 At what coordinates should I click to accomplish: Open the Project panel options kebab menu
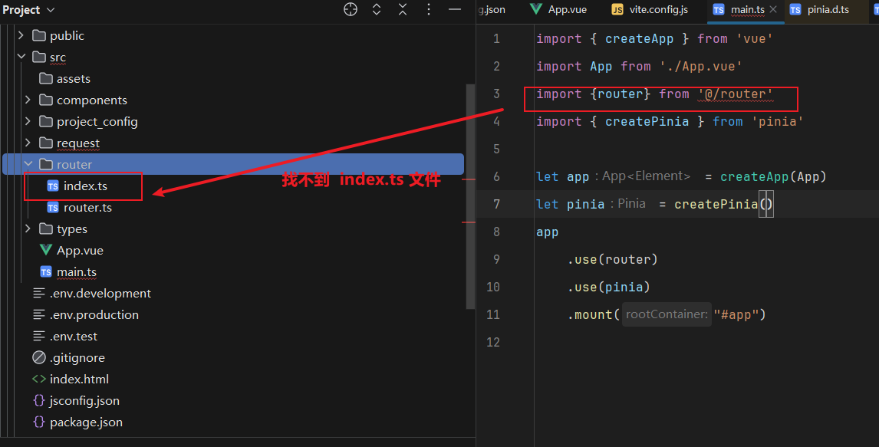[x=429, y=9]
